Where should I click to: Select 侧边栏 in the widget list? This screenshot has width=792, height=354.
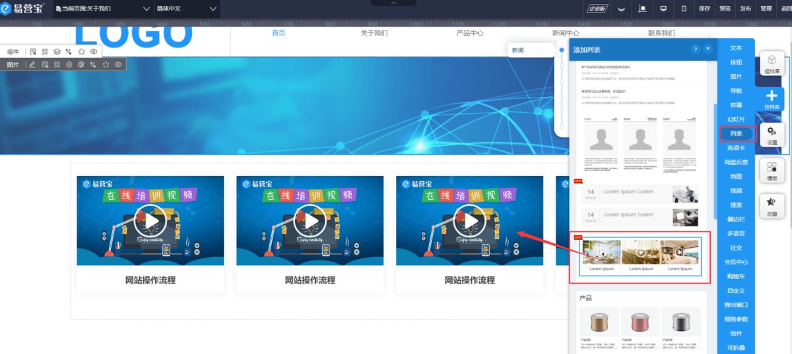736,219
